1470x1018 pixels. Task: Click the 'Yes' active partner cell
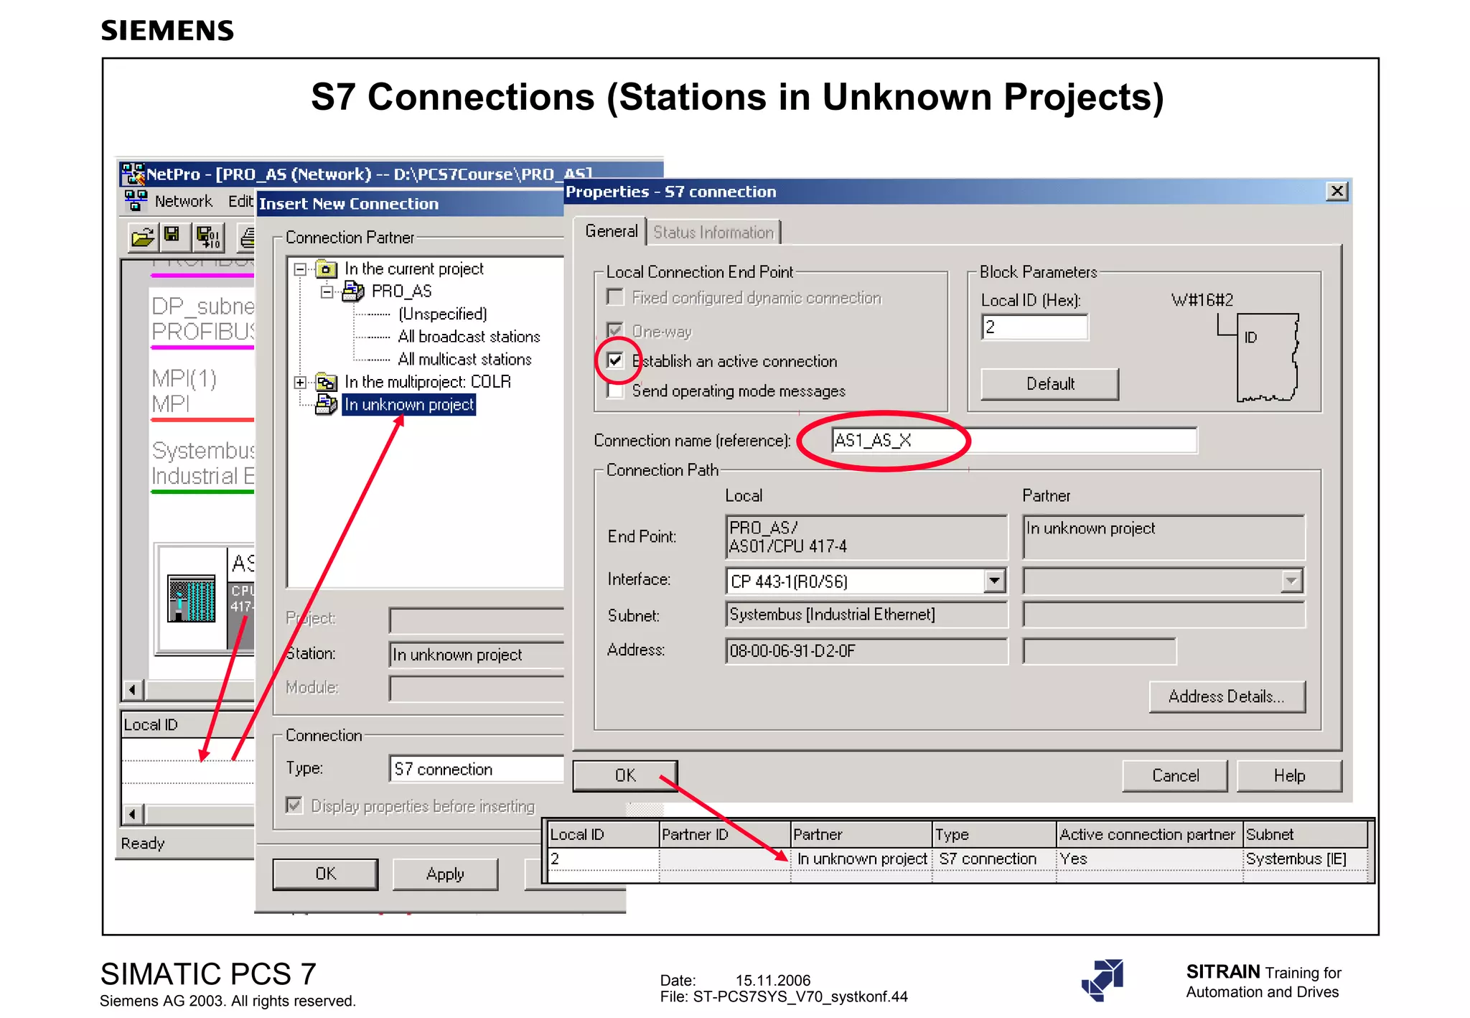tap(1150, 859)
